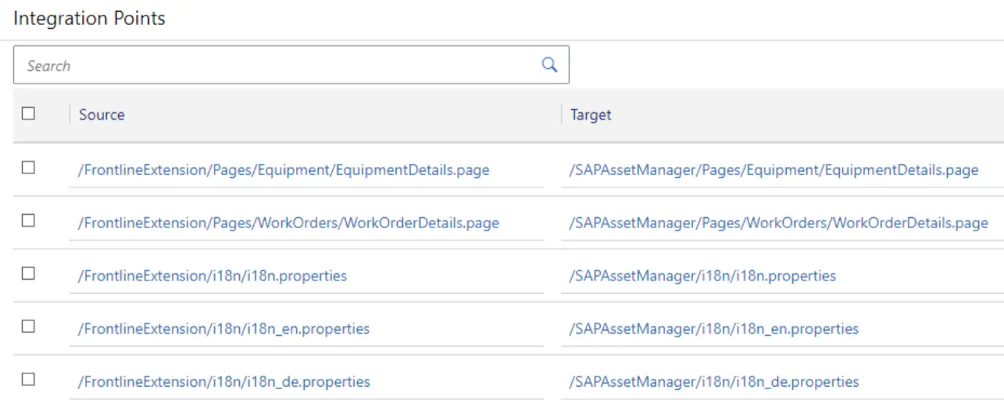
Task: Check the box for WorkOrderDetails.page row
Action: [x=29, y=220]
